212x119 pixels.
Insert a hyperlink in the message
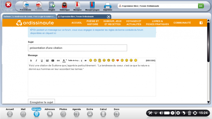(58, 60)
